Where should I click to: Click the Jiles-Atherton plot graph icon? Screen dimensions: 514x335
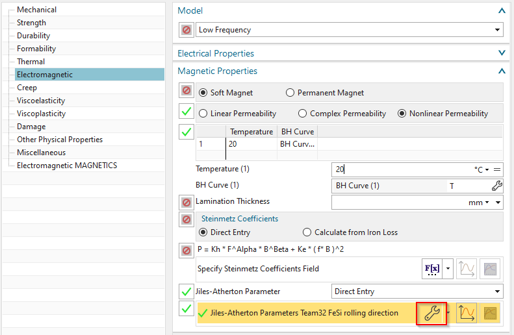pyautogui.click(x=465, y=314)
